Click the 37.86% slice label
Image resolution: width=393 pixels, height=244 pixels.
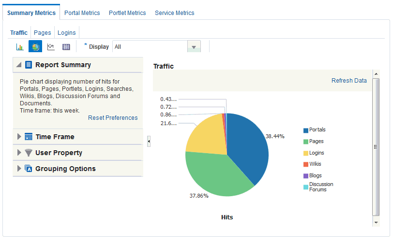pos(199,196)
